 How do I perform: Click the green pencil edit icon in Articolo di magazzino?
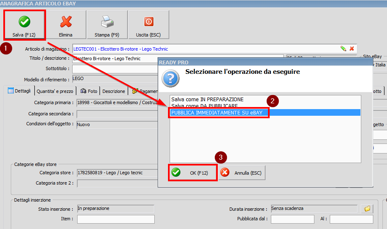tap(343, 49)
